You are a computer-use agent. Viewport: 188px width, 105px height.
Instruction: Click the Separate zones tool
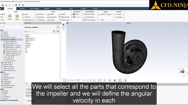[x=40, y=17]
